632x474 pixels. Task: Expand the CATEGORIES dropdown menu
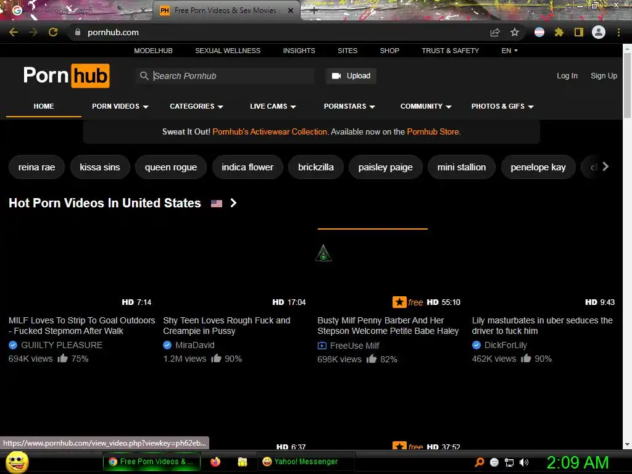196,106
